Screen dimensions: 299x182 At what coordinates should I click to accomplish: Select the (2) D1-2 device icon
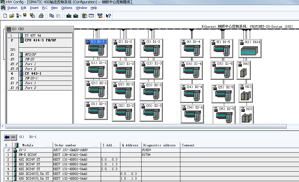click(x=123, y=48)
